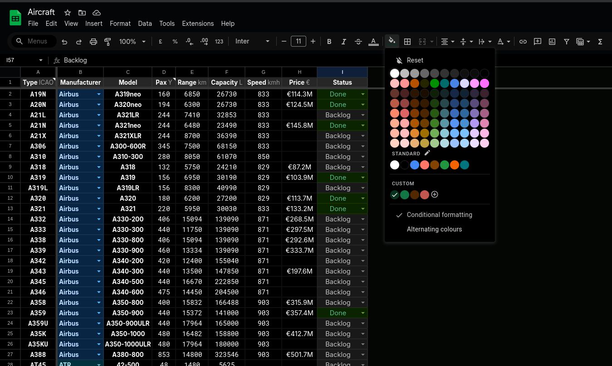Open the Edit menu
Viewport: 612px width, 366px height.
click(x=51, y=24)
